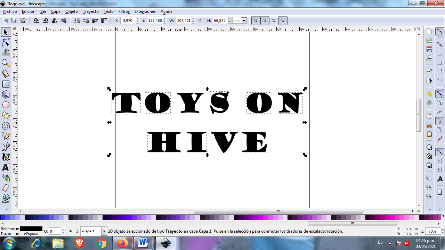Open the Objeto menu
The image size is (445, 250).
(x=72, y=11)
